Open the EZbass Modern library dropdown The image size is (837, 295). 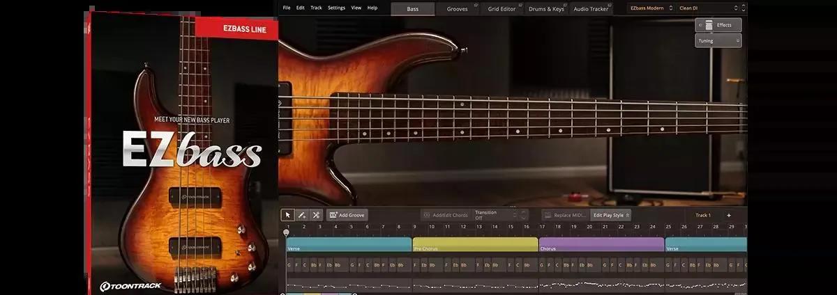(x=651, y=8)
